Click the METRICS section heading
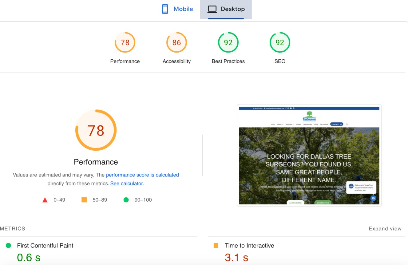The image size is (408, 265). (13, 229)
